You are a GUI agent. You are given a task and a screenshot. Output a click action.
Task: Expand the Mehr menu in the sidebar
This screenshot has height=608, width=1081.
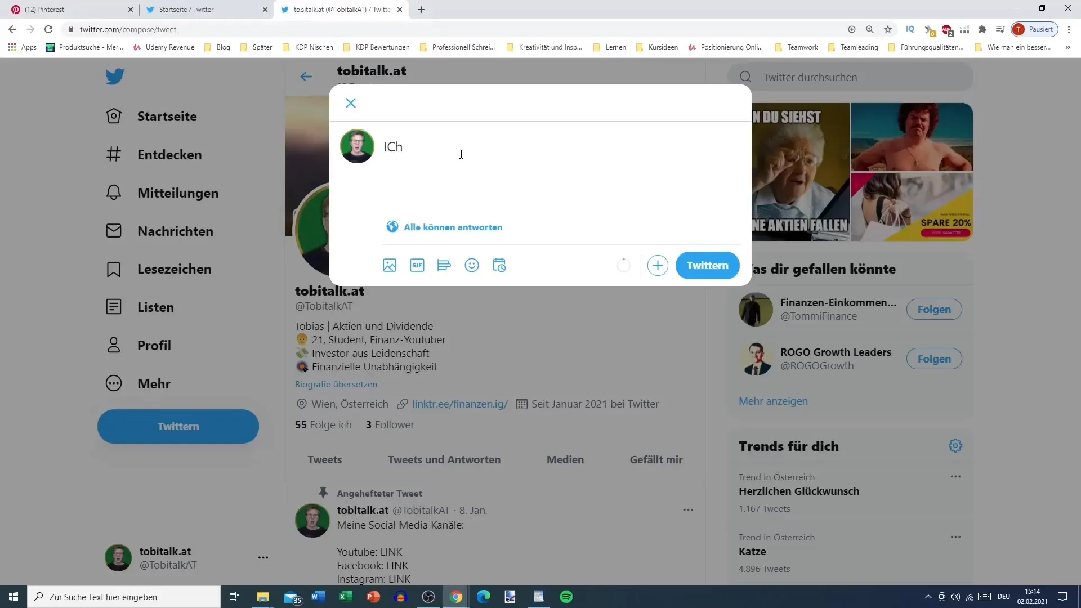tap(139, 383)
